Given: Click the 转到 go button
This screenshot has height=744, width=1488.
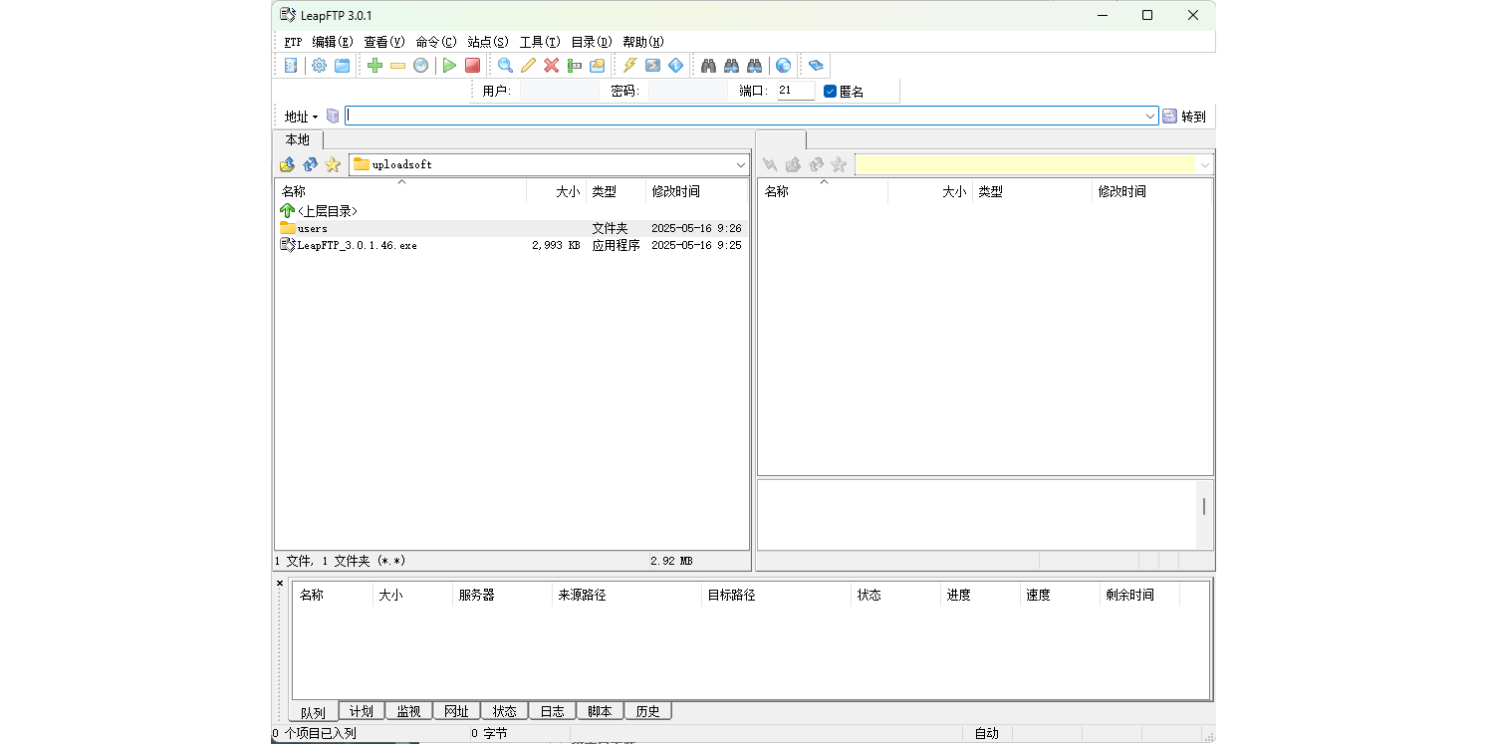Looking at the screenshot, I should tap(1184, 117).
